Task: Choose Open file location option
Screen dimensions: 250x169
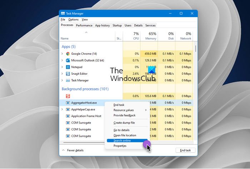Action: point(125,135)
